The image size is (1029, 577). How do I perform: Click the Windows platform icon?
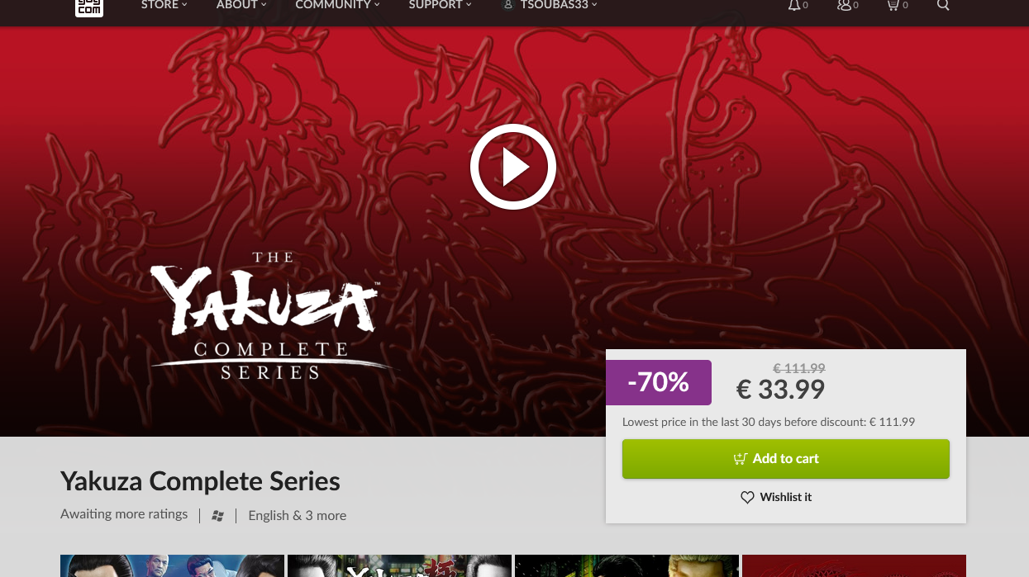pos(217,516)
